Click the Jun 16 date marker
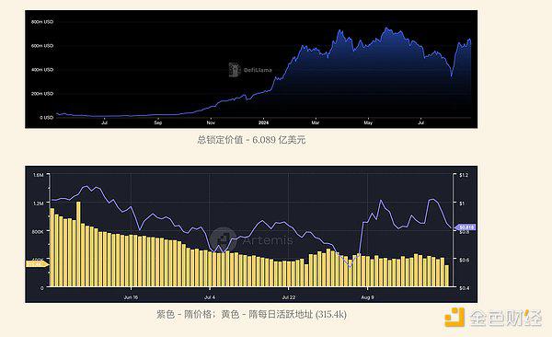Image resolution: width=552 pixels, height=337 pixels. [131, 297]
